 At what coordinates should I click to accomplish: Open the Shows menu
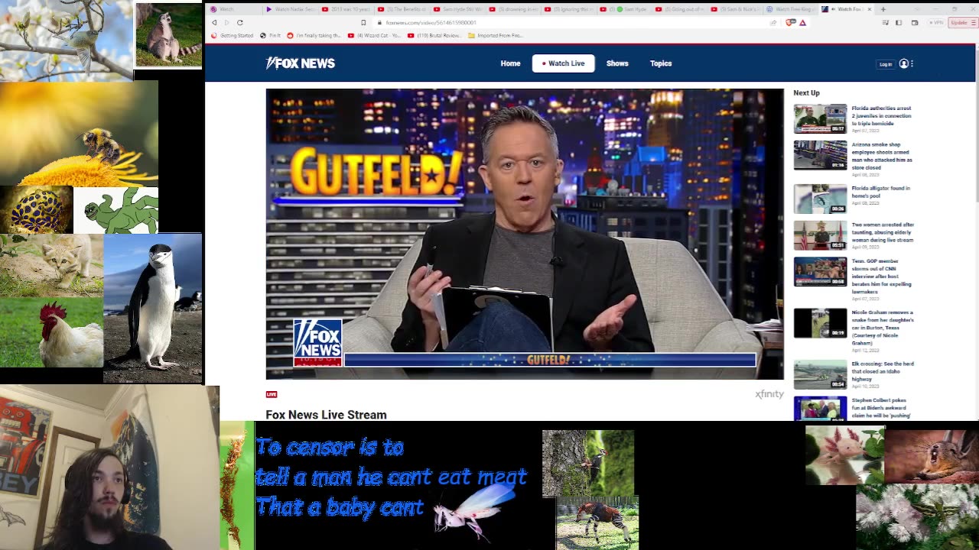point(617,63)
